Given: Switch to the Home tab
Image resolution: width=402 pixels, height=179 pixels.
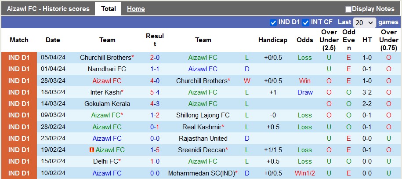Looking at the screenshot, I should tap(136, 9).
